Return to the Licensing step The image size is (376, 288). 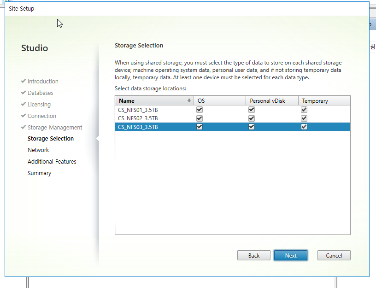(x=39, y=104)
